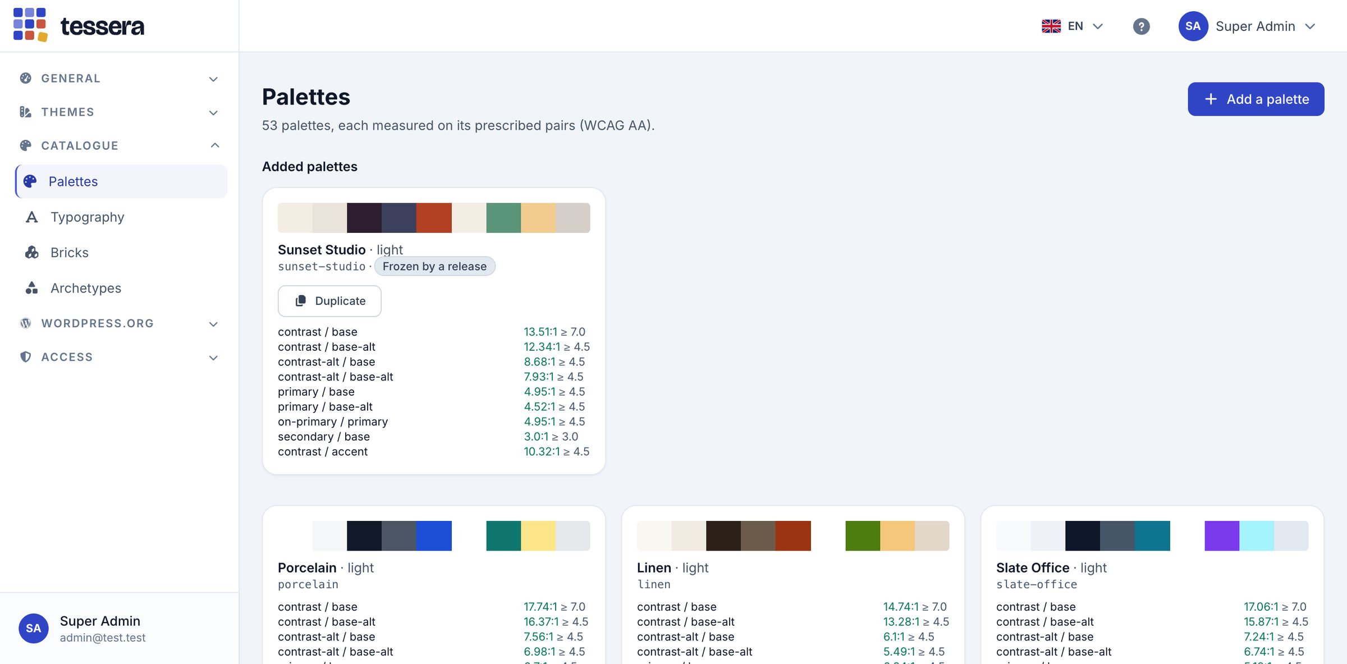Click the General section gauge icon
Image resolution: width=1347 pixels, height=664 pixels.
tap(25, 79)
